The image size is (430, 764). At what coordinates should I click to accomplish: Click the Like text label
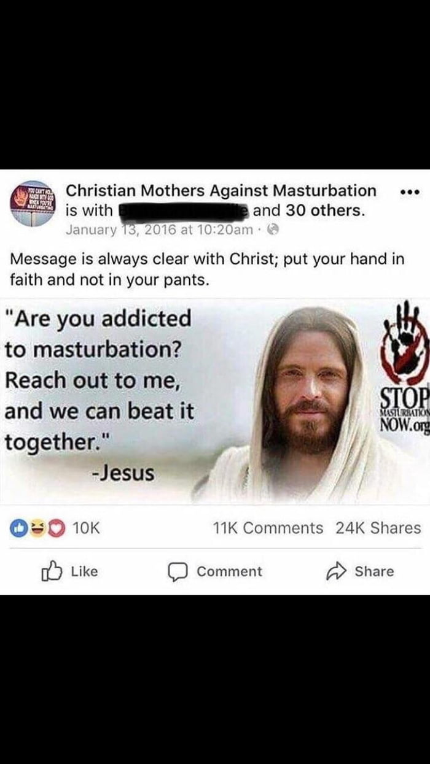[84, 572]
